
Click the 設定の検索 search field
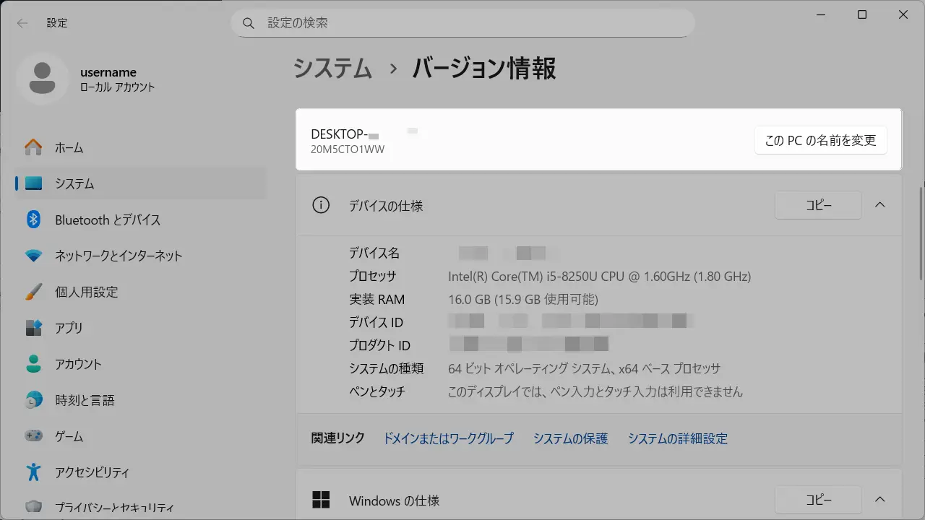point(462,23)
